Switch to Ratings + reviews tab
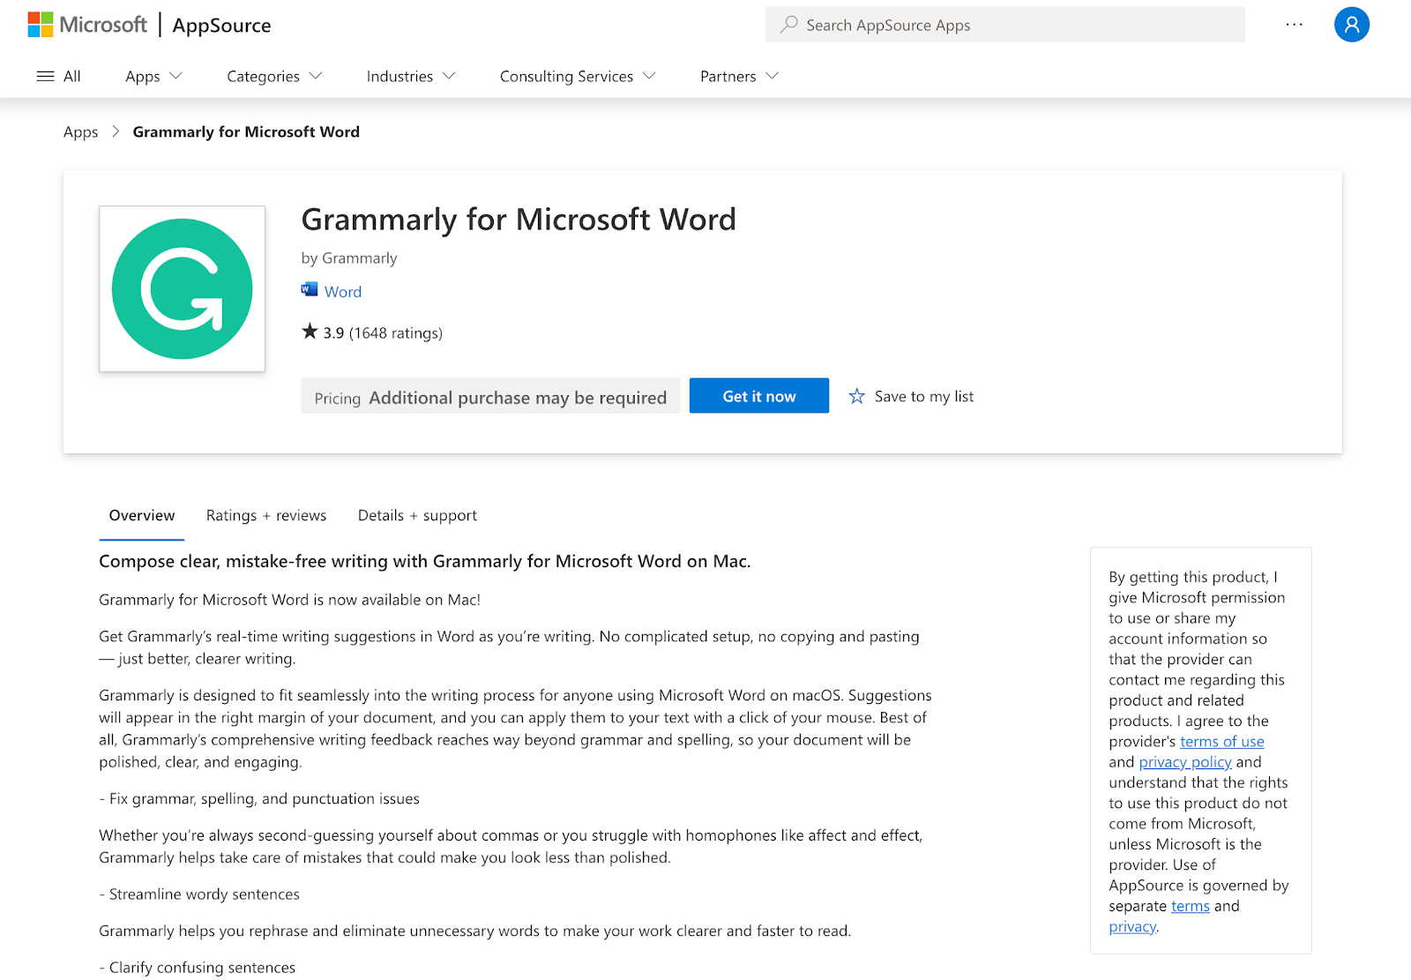The image size is (1411, 980). [266, 516]
